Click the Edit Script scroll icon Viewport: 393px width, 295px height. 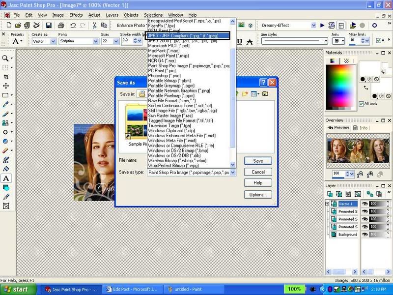point(331,26)
